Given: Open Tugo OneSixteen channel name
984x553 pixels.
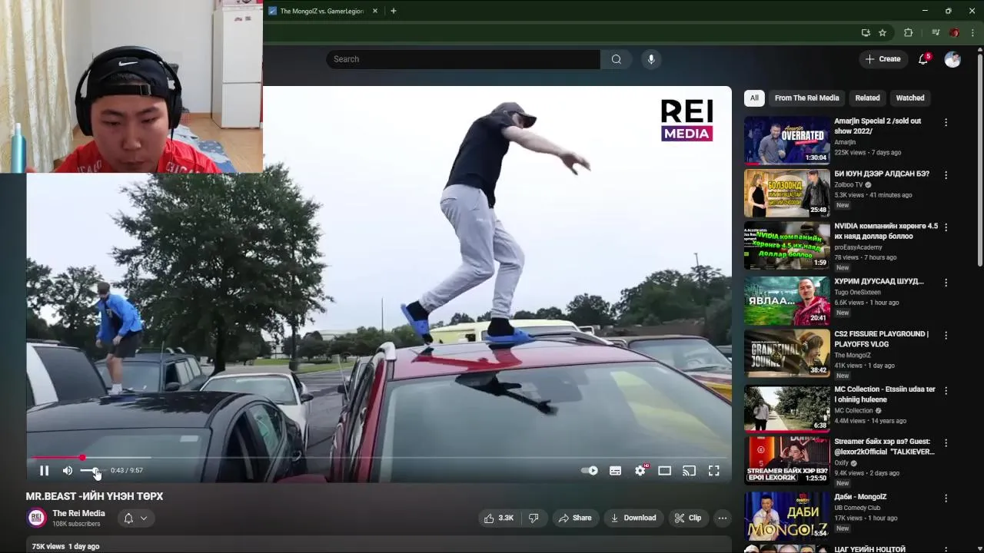Looking at the screenshot, I should pos(858,293).
